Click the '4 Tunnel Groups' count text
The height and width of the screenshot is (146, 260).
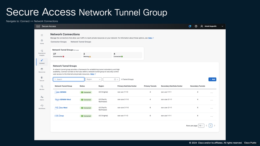pyautogui.click(x=127, y=79)
